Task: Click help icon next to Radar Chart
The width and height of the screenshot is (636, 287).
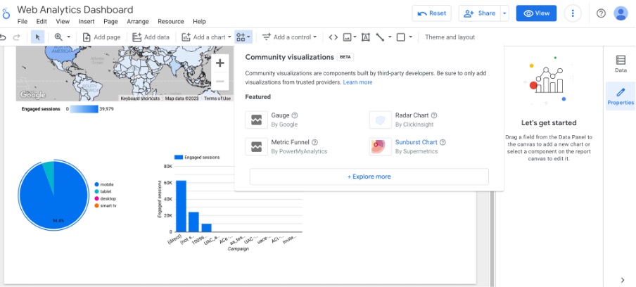Action: click(434, 115)
